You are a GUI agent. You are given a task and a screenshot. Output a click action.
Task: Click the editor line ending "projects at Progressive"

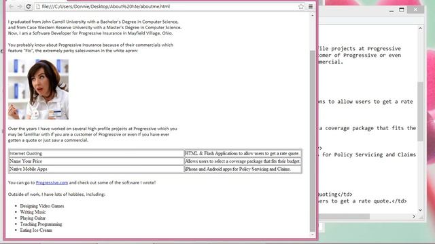click(x=360, y=49)
